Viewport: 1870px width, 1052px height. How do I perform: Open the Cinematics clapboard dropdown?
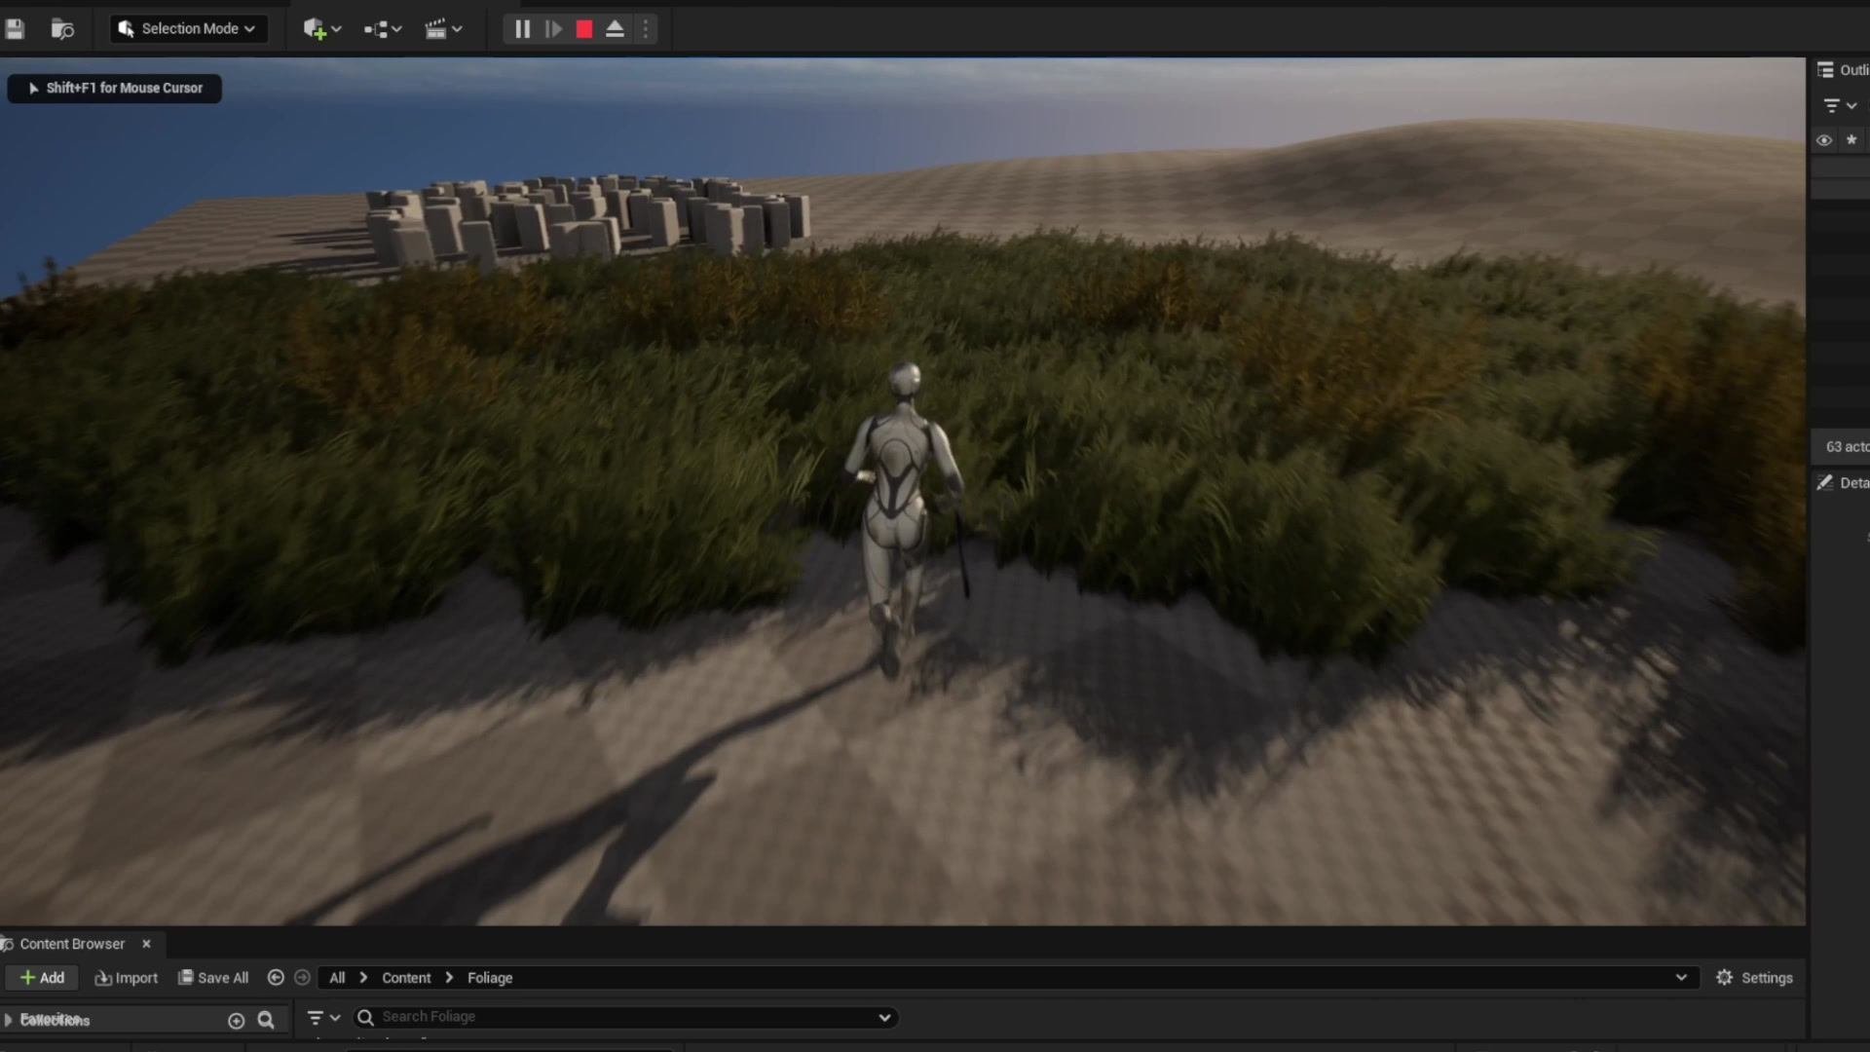pos(443,29)
